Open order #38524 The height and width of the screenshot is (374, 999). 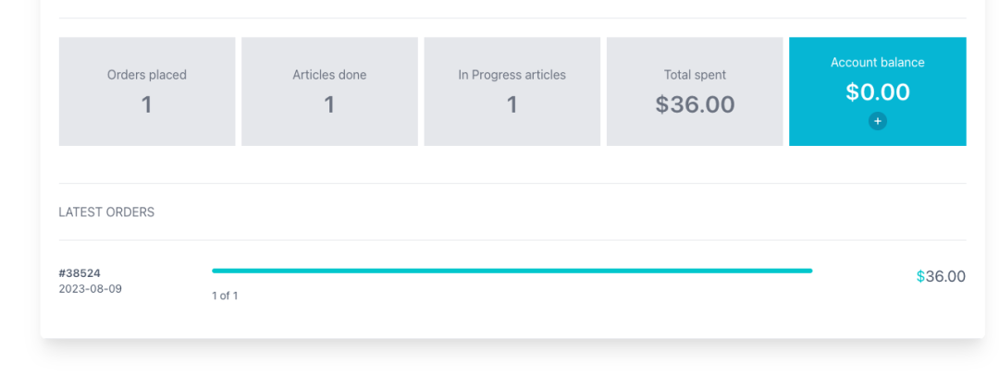click(x=80, y=273)
